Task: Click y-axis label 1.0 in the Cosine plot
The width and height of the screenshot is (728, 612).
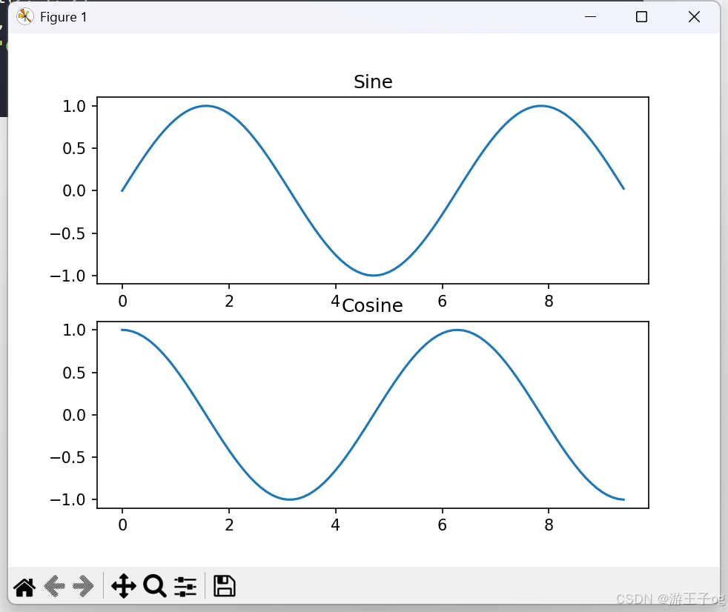Action: pyautogui.click(x=74, y=330)
